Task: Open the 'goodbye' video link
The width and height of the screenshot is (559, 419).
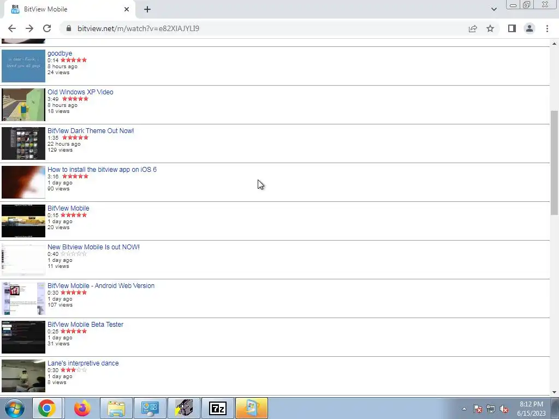Action: pos(60,53)
